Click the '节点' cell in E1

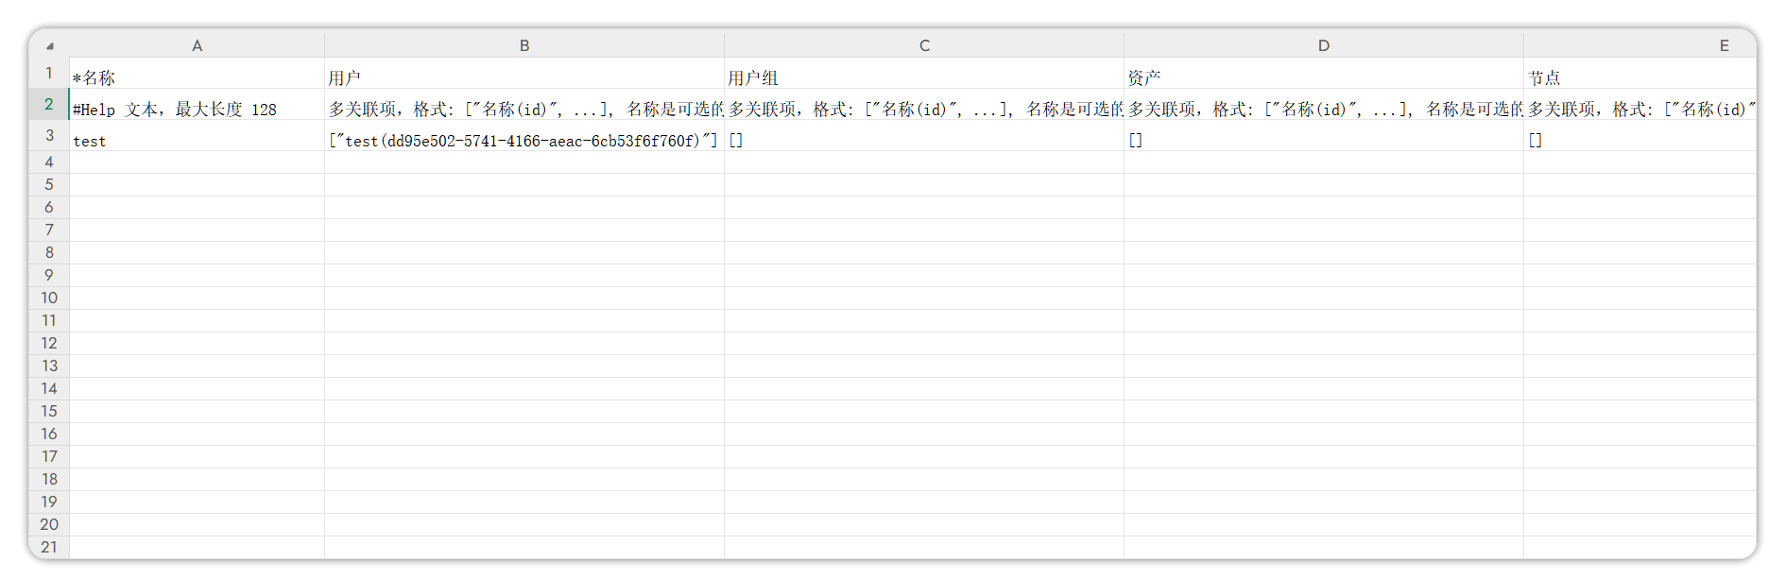[1639, 77]
